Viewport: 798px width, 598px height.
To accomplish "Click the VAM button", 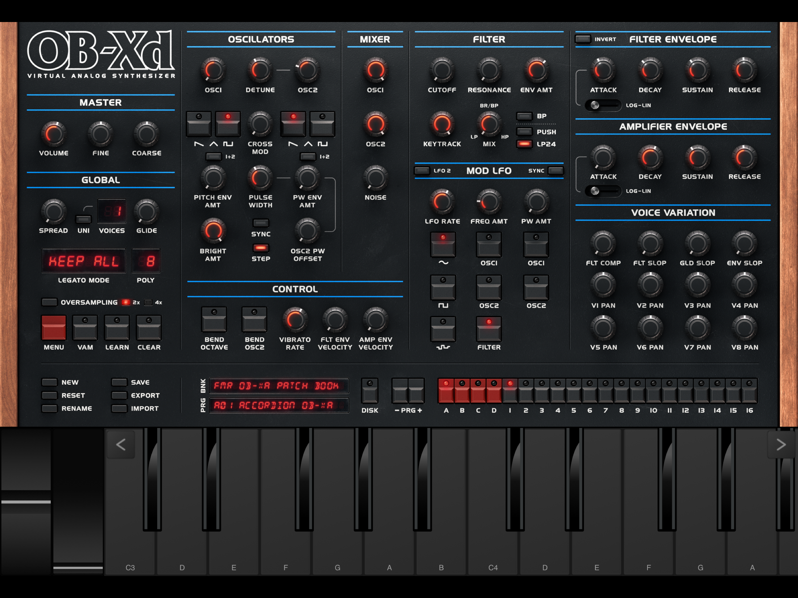I will (85, 328).
